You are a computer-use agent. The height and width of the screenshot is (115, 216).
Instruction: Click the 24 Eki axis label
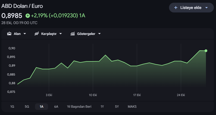181,95
